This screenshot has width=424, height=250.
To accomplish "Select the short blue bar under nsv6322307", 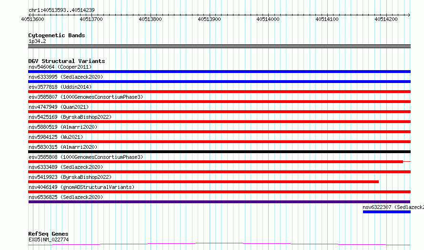I will tap(387, 212).
